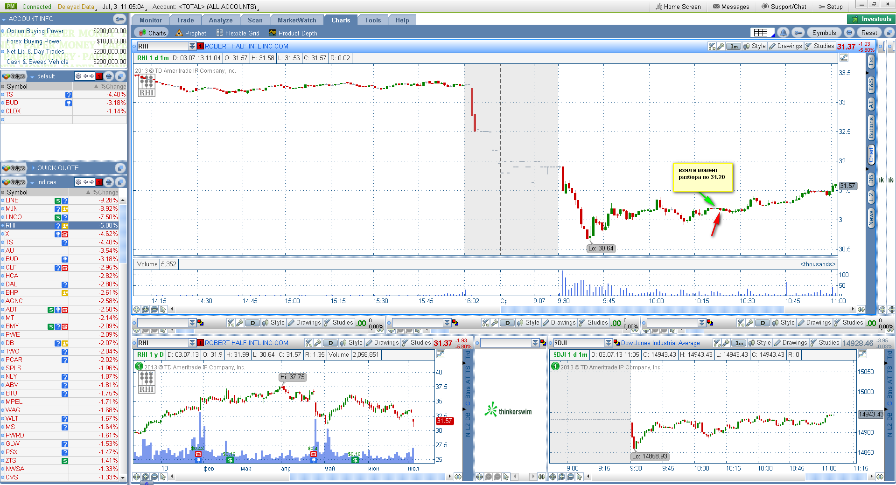
Task: Select RHI row in Indices watchlist
Action: 60,225
